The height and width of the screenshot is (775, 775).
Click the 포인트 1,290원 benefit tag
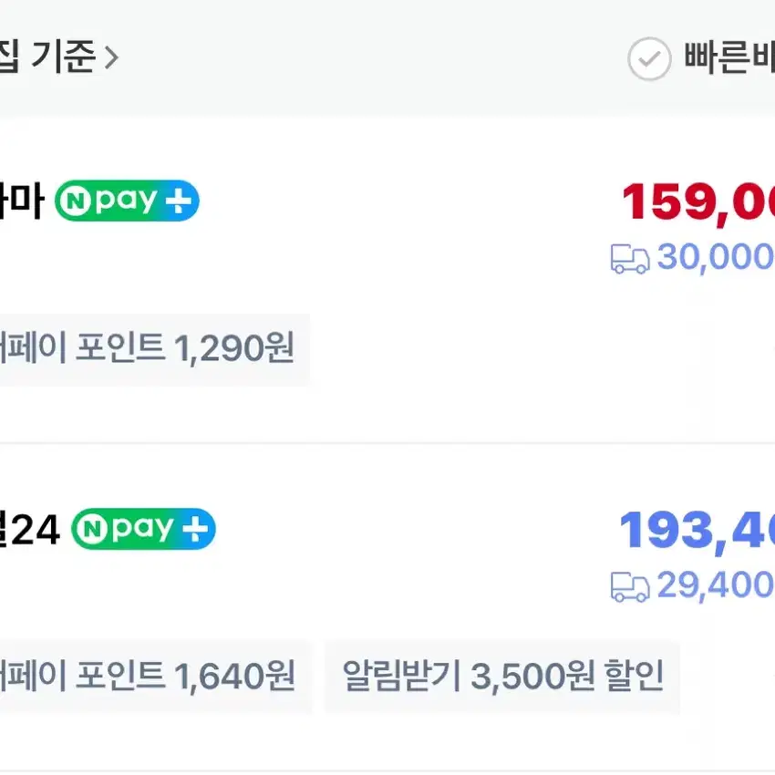point(155,349)
